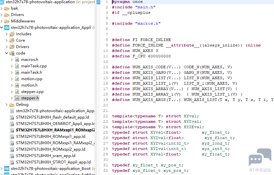The height and width of the screenshot is (175, 274).
Task: Click the sram_app.ld linker script icon
Action: [x=12, y=156]
